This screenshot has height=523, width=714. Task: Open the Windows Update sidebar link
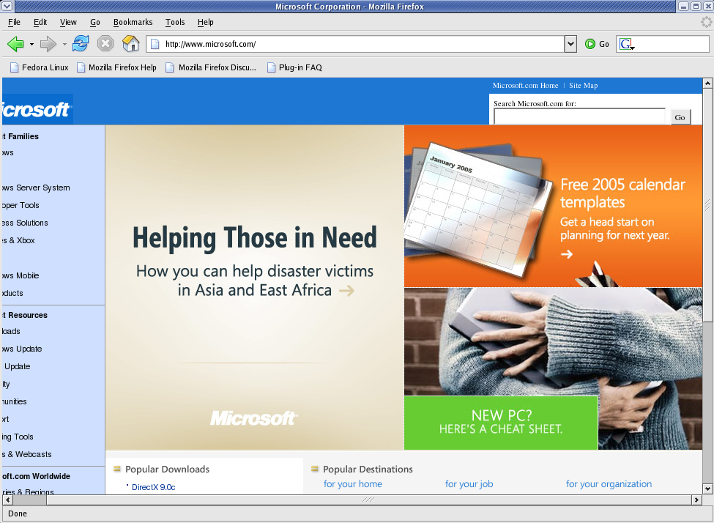click(22, 349)
